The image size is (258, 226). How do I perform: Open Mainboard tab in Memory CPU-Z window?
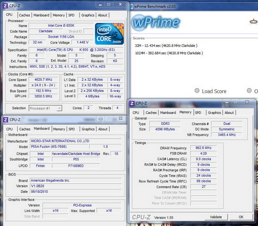click(x=168, y=113)
